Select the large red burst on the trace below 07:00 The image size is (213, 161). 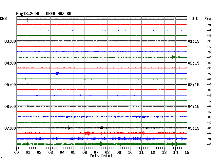point(87,133)
